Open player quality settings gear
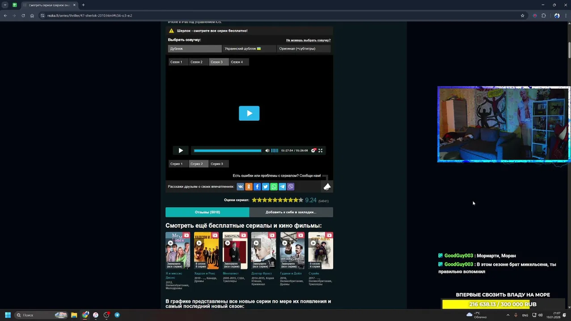 click(313, 151)
